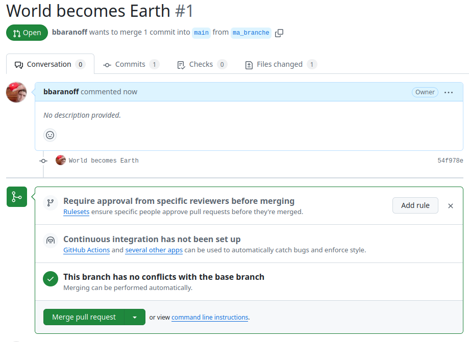Click the Merge pull request button
This screenshot has height=342, width=469.
click(84, 317)
